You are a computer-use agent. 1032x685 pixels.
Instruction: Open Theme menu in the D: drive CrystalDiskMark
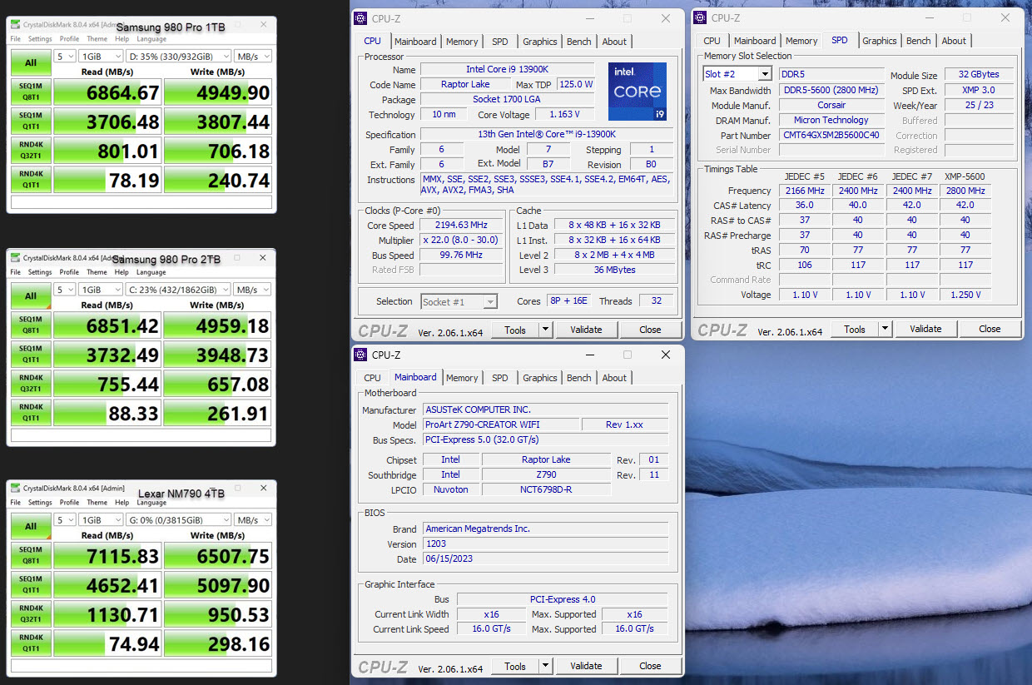coord(97,39)
